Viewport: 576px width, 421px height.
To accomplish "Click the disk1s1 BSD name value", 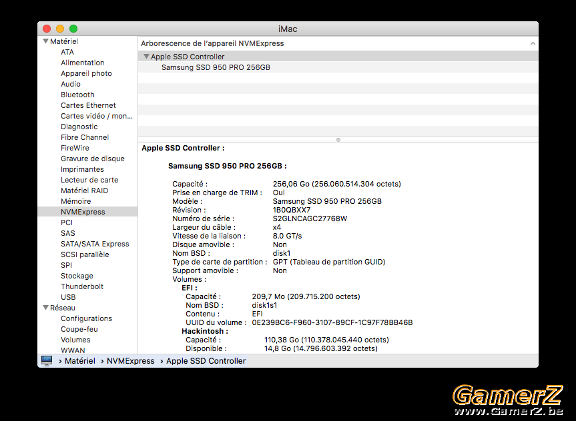I will tap(264, 305).
